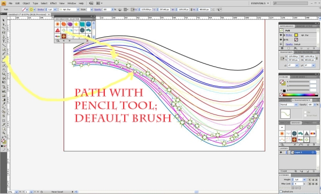321x194 pixels.
Task: Click the Layer 1 target circle
Action: click(313, 152)
